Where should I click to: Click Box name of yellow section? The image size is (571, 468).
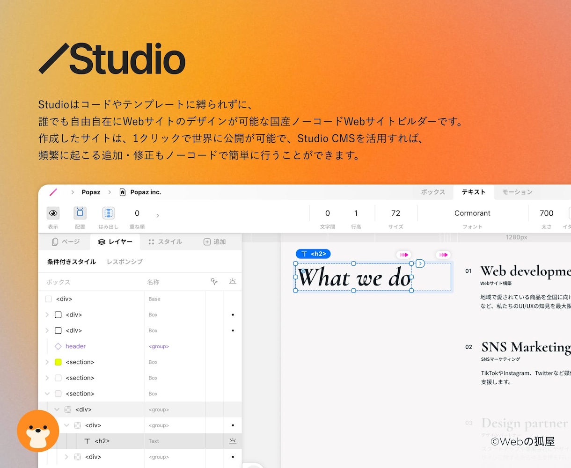[x=153, y=362]
